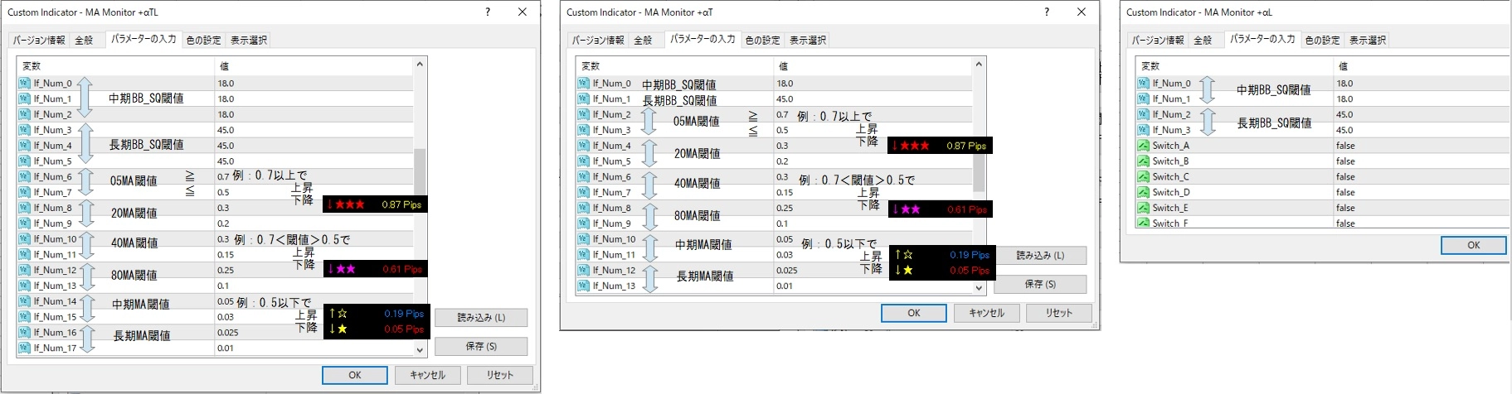
Task: Click キャンセル in αTL window
Action: pos(427,375)
